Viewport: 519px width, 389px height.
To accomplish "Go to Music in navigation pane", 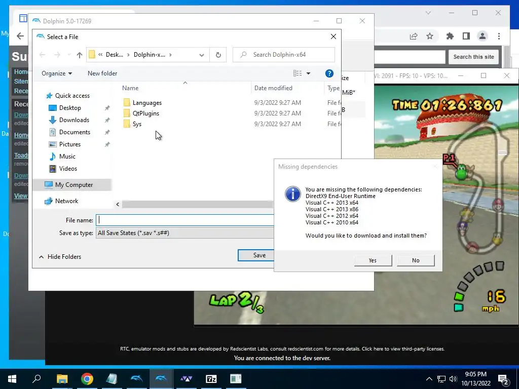I will [67, 157].
